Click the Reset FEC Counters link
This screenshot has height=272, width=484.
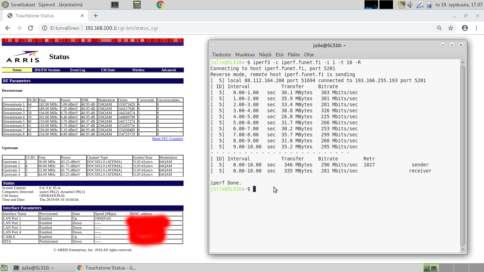click(168, 139)
